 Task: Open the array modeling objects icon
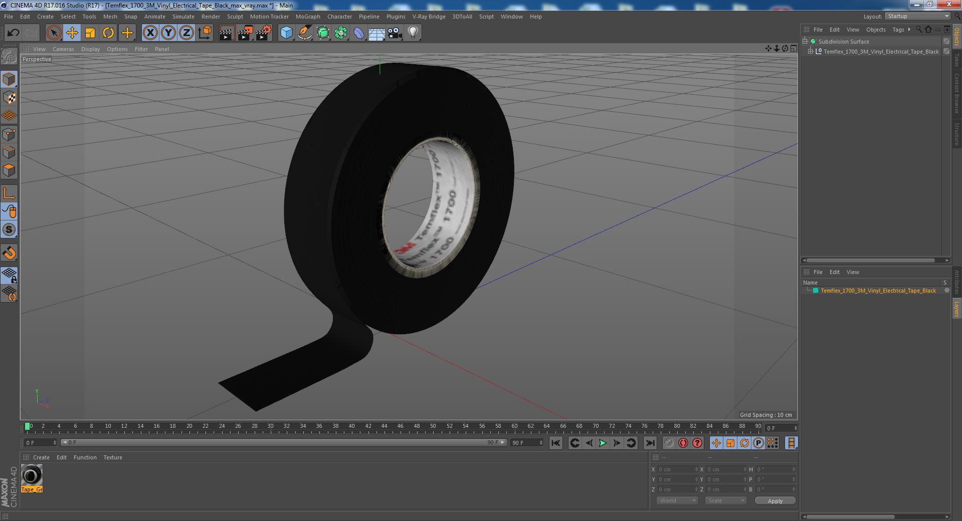point(341,33)
